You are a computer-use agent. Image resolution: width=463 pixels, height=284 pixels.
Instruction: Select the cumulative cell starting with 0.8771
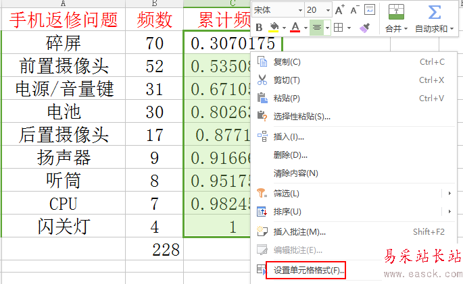[x=218, y=134]
